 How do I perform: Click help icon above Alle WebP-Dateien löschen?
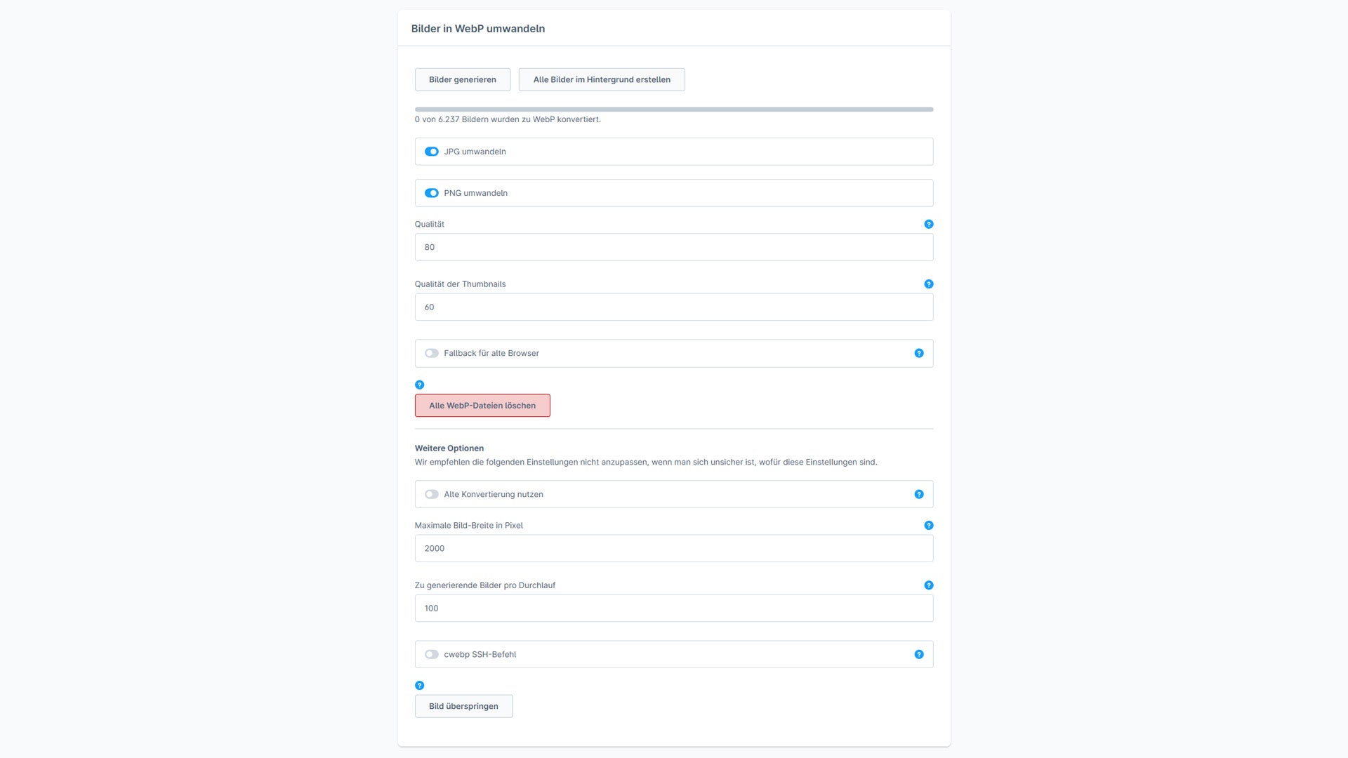click(x=419, y=385)
